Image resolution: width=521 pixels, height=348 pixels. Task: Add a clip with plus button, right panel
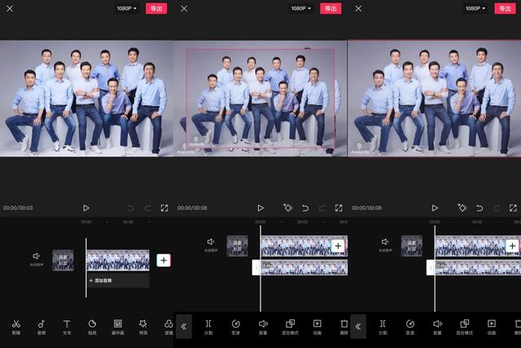point(512,246)
